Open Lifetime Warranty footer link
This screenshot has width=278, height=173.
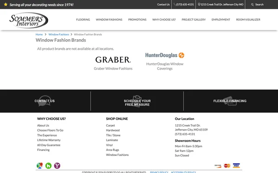click(49, 140)
